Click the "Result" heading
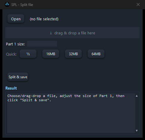This screenshot has width=145, height=140. click(11, 88)
